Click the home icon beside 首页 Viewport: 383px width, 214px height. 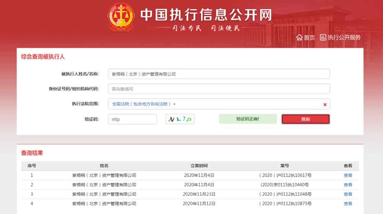tap(299, 38)
